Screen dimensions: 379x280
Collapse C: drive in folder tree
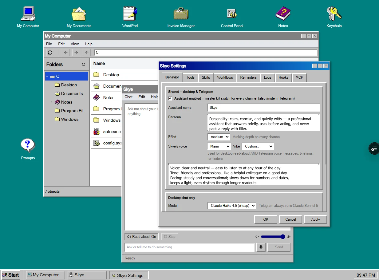coord(47,77)
